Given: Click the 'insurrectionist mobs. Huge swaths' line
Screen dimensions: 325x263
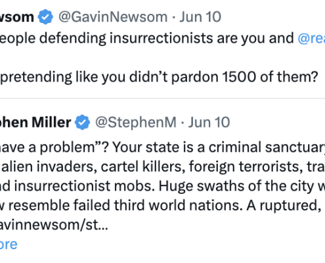Looking at the screenshot, I should coord(162,186).
